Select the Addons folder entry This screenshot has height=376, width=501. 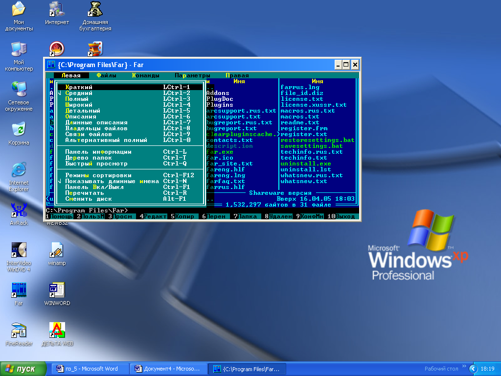click(218, 93)
